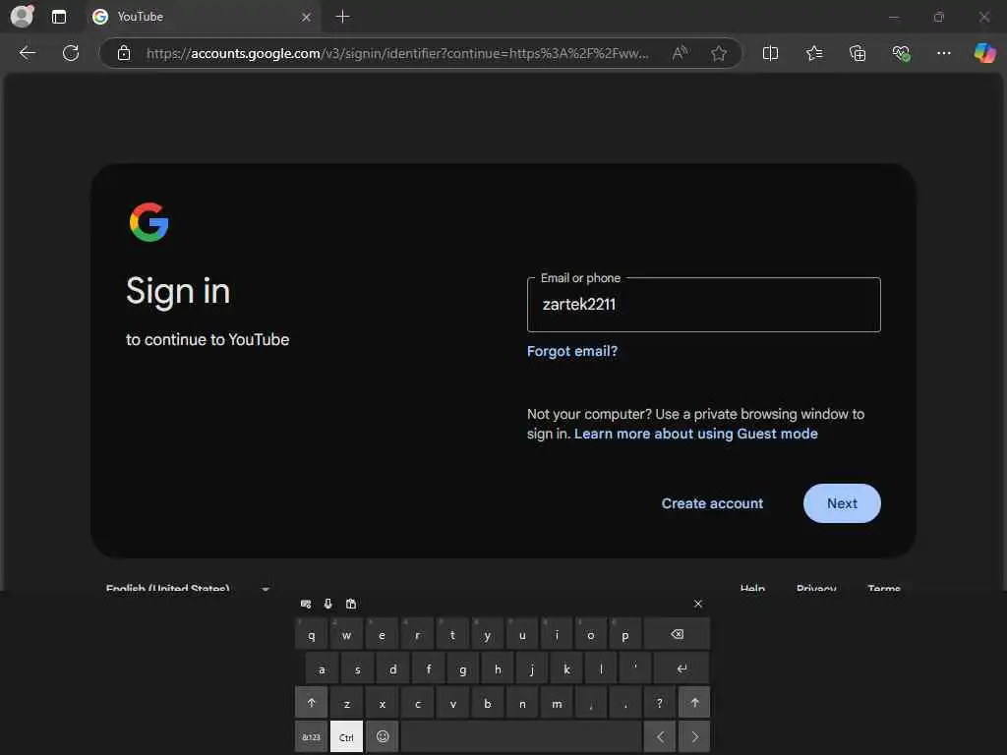The width and height of the screenshot is (1007, 755).
Task: Click the Google logo
Action: [x=149, y=222]
